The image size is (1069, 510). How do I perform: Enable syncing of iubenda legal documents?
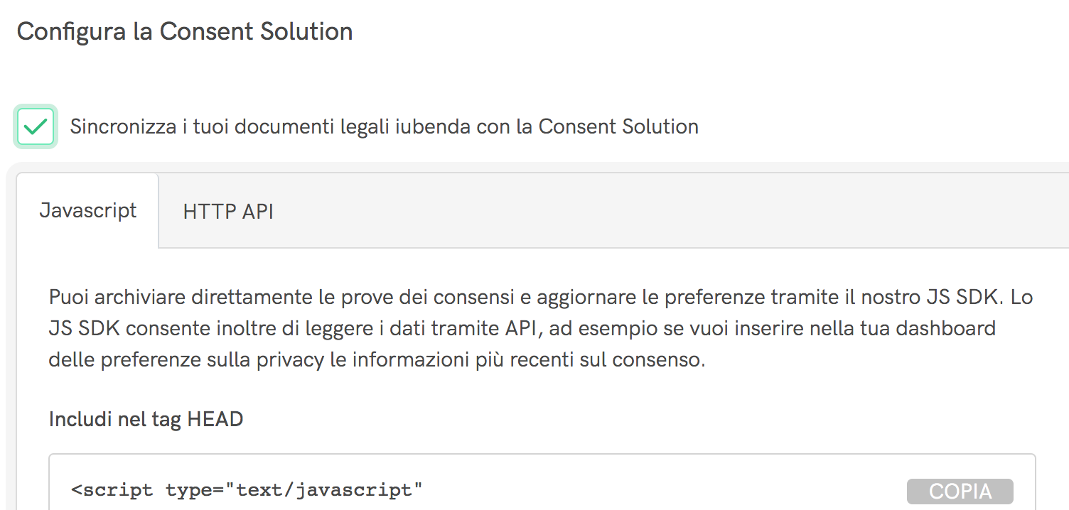click(35, 126)
